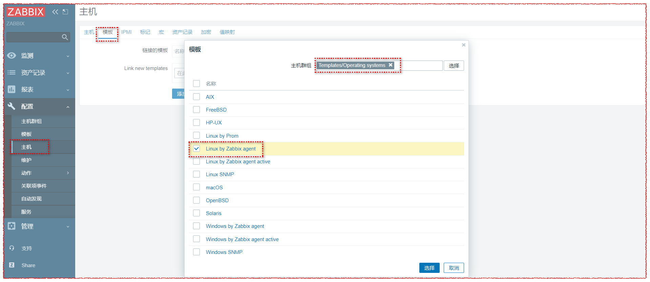
Task: Check the Linux SNMP checkbox
Action: (x=196, y=174)
